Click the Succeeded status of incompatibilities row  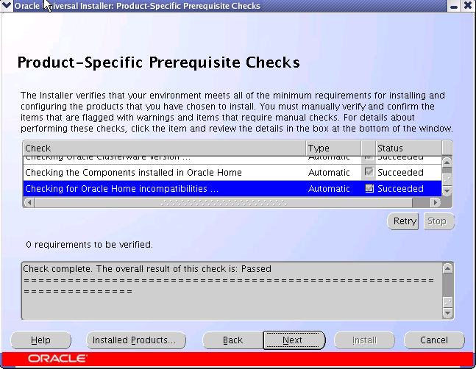[400, 189]
